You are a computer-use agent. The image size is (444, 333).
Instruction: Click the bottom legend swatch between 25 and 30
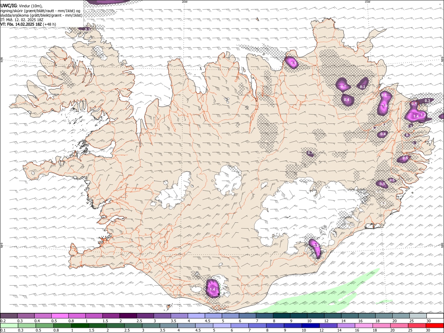point(417,326)
